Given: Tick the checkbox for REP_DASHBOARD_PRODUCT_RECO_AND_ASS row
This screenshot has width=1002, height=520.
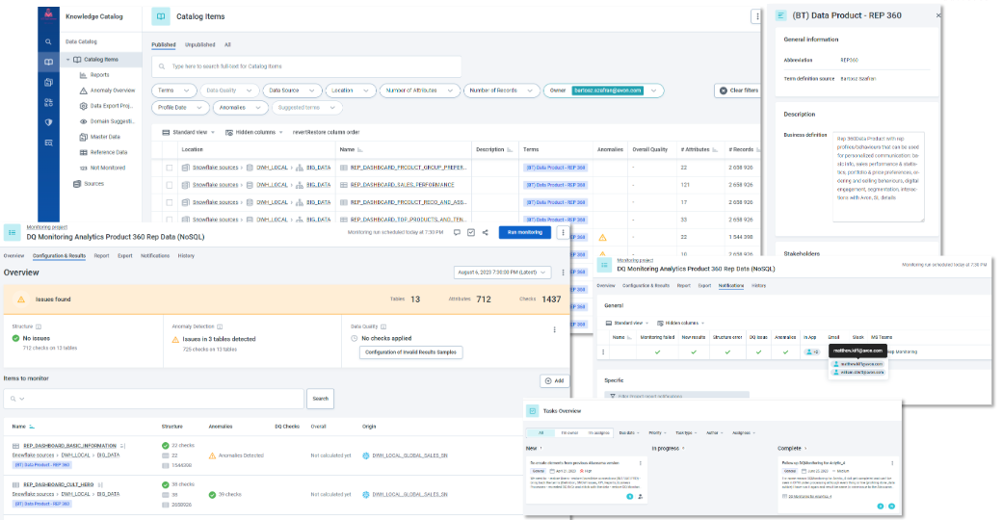Looking at the screenshot, I should click(170, 202).
